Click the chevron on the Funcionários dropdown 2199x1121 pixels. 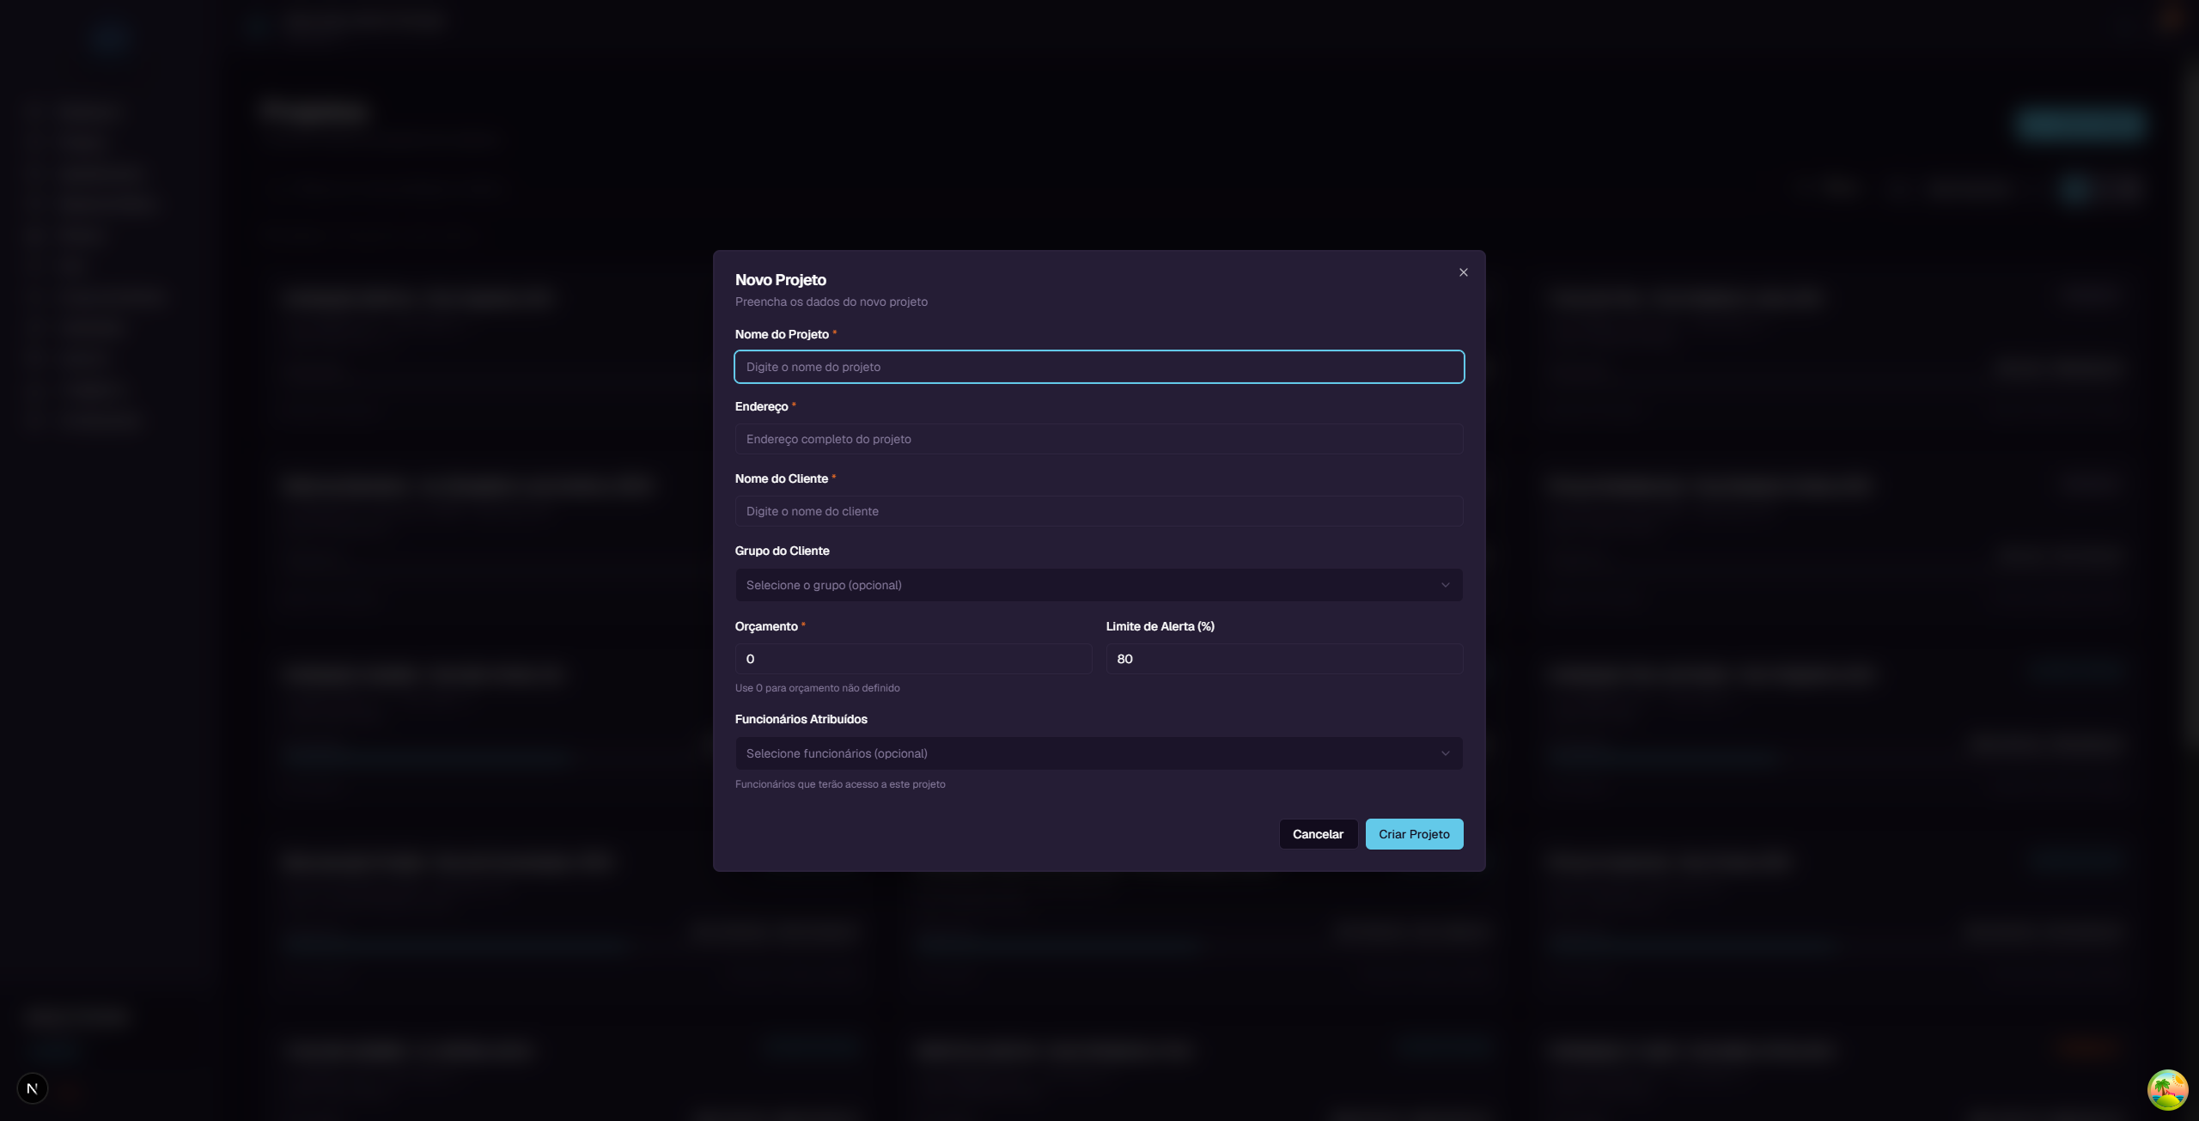1445,753
